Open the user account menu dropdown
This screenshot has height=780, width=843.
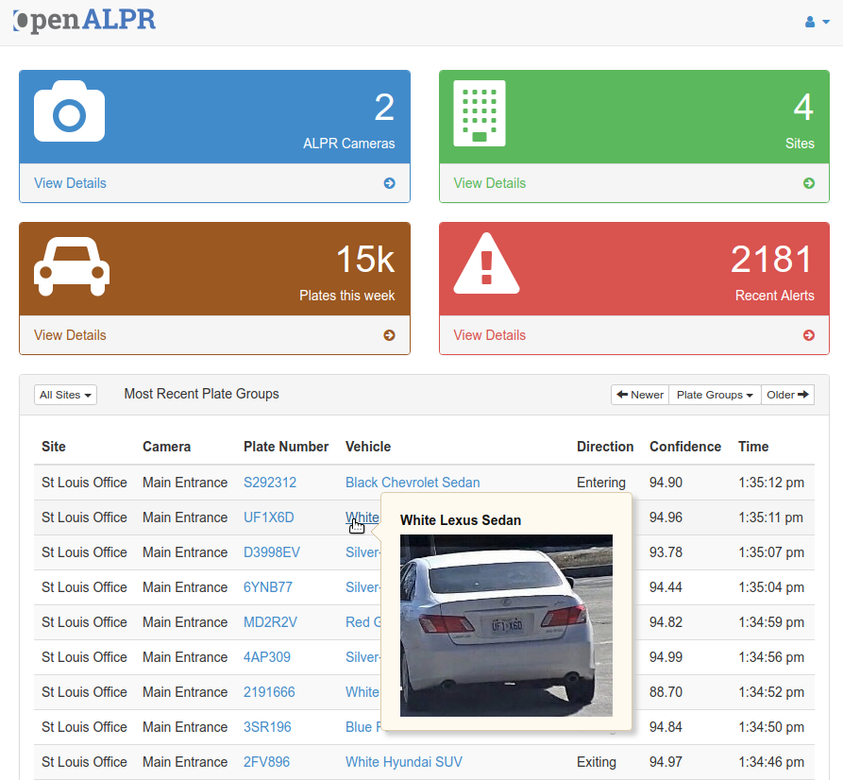(x=817, y=21)
